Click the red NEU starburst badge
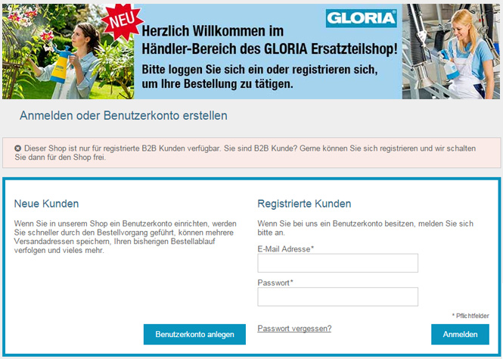The height and width of the screenshot is (359, 503). coord(123,21)
